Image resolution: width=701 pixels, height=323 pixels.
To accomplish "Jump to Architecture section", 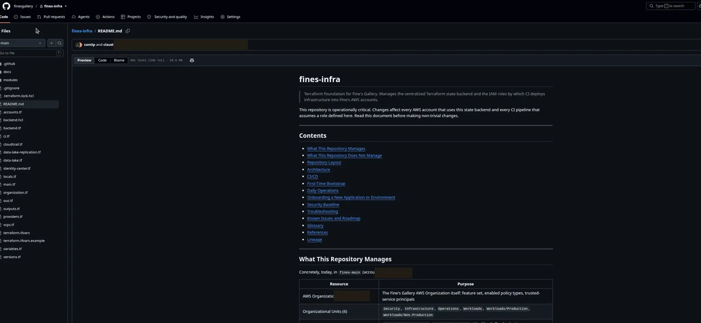I will (x=318, y=169).
